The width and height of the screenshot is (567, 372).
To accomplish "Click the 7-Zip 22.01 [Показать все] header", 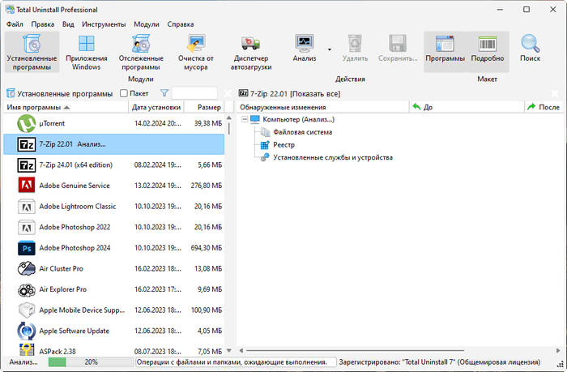I will (295, 94).
